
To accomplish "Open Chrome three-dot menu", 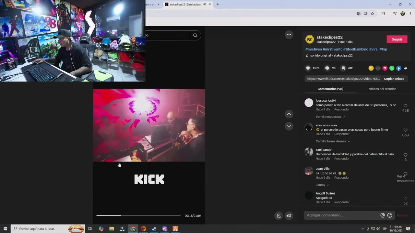I will point(410,14).
